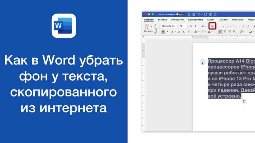The width and height of the screenshot is (255, 143).
Task: Decrease font size with smaller A icon
Action: click(196, 26)
